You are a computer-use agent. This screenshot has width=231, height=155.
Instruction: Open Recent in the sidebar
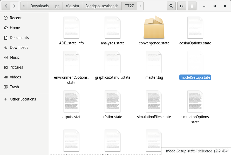tap(24, 18)
